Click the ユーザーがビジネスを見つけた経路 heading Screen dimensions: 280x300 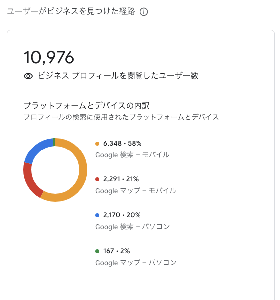point(71,11)
